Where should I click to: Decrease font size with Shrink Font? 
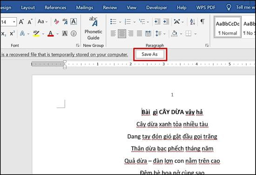point(30,21)
